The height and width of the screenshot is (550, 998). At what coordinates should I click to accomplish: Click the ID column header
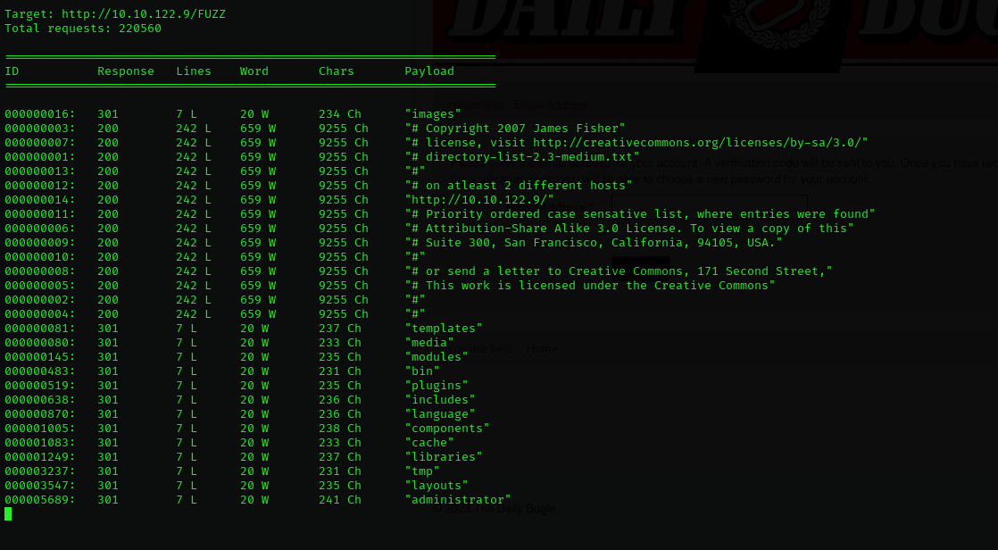point(12,71)
